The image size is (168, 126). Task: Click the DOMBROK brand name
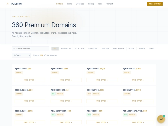(x=16, y=4)
